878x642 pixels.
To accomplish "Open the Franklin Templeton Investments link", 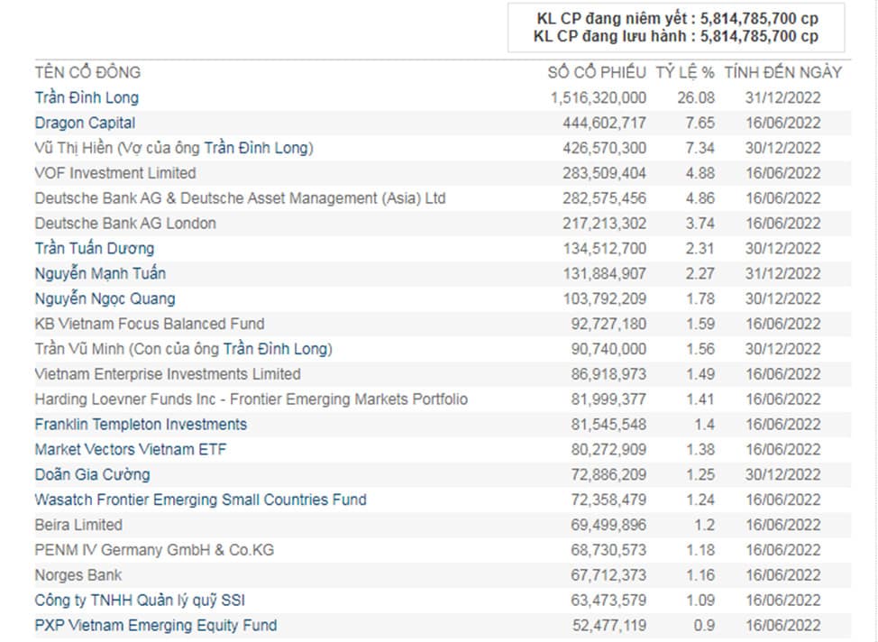I will pos(141,424).
